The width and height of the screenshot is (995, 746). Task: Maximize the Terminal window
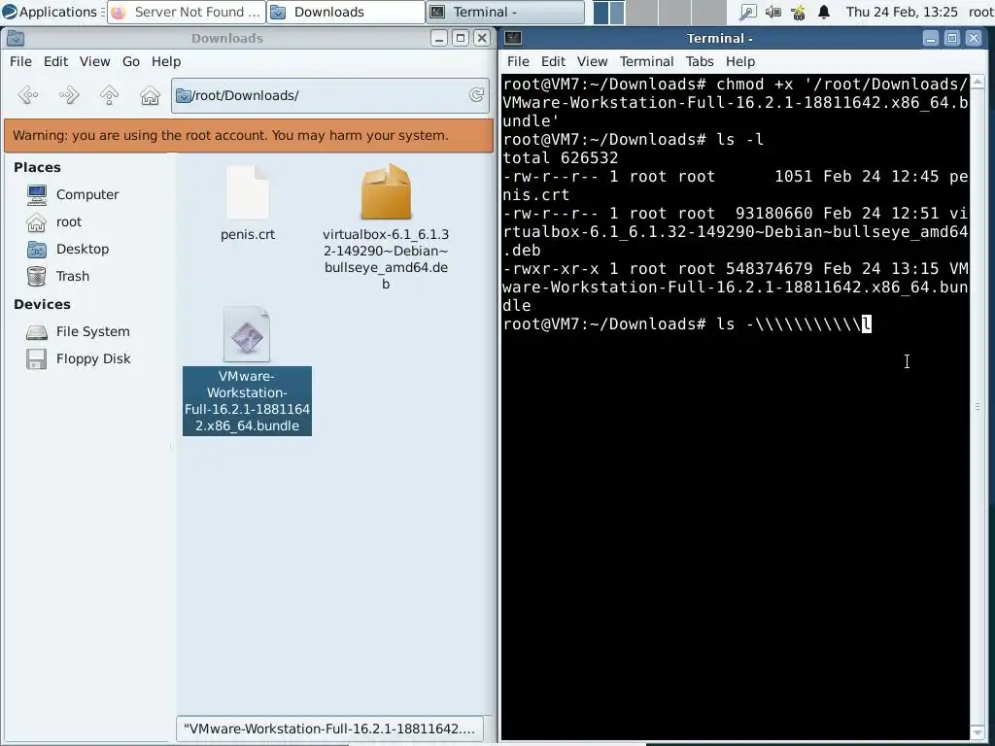(x=952, y=38)
